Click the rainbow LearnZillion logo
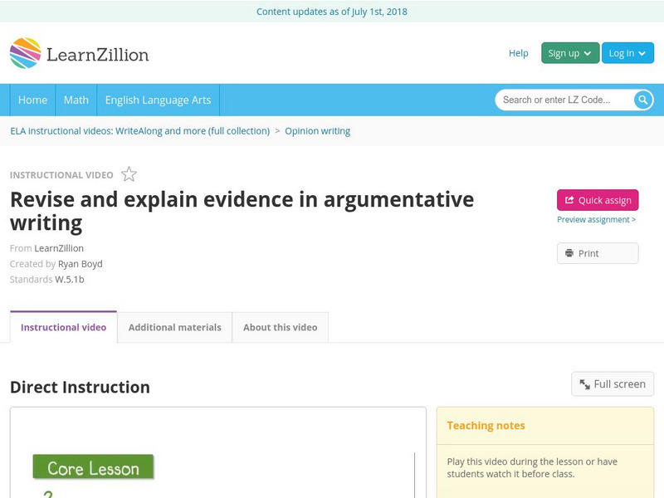 [x=25, y=53]
